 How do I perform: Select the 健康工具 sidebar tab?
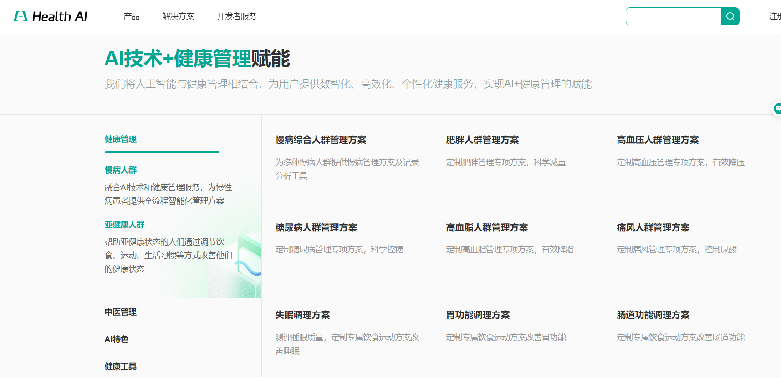pos(121,367)
